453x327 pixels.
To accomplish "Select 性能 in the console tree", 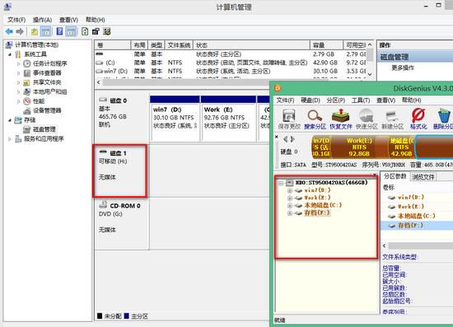I will pyautogui.click(x=39, y=101).
